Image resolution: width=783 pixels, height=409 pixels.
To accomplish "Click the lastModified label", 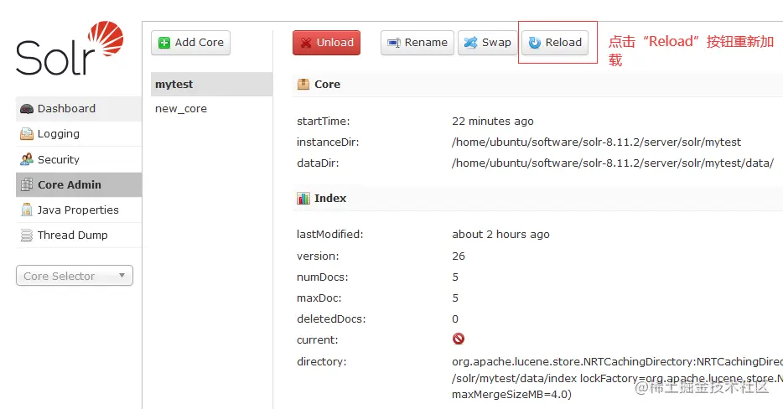I will tap(330, 234).
